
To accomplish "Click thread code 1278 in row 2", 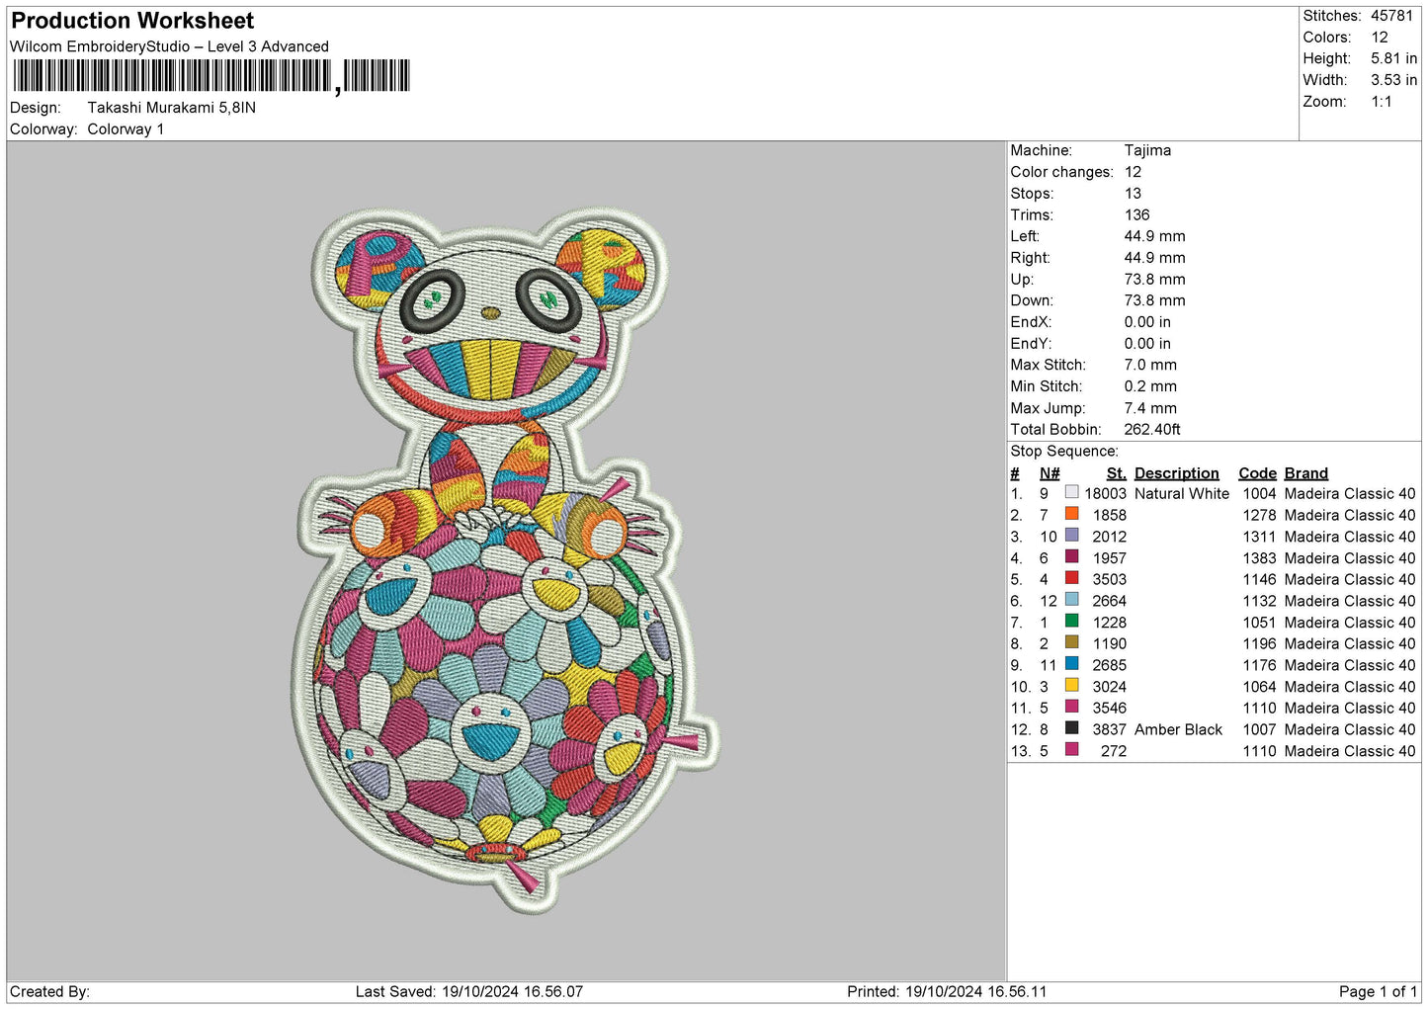I will coord(1259,515).
